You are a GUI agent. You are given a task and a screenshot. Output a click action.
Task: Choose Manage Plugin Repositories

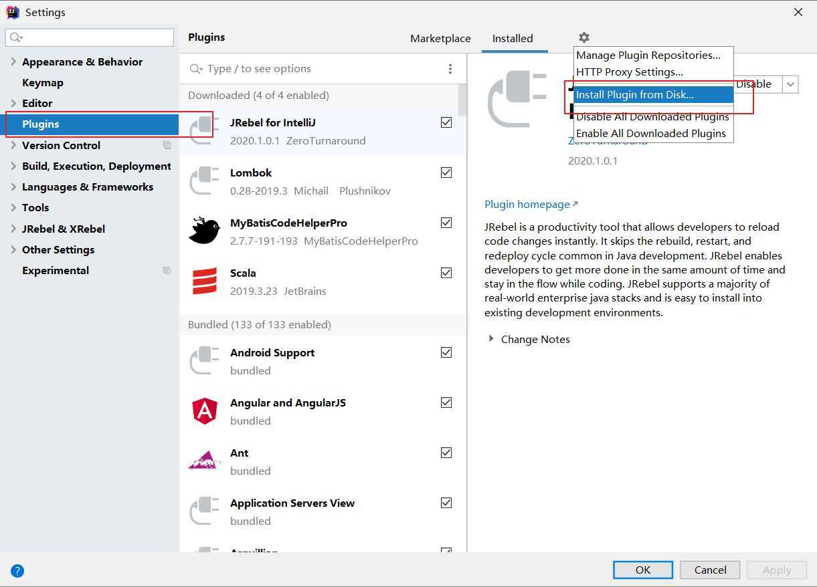[654, 55]
